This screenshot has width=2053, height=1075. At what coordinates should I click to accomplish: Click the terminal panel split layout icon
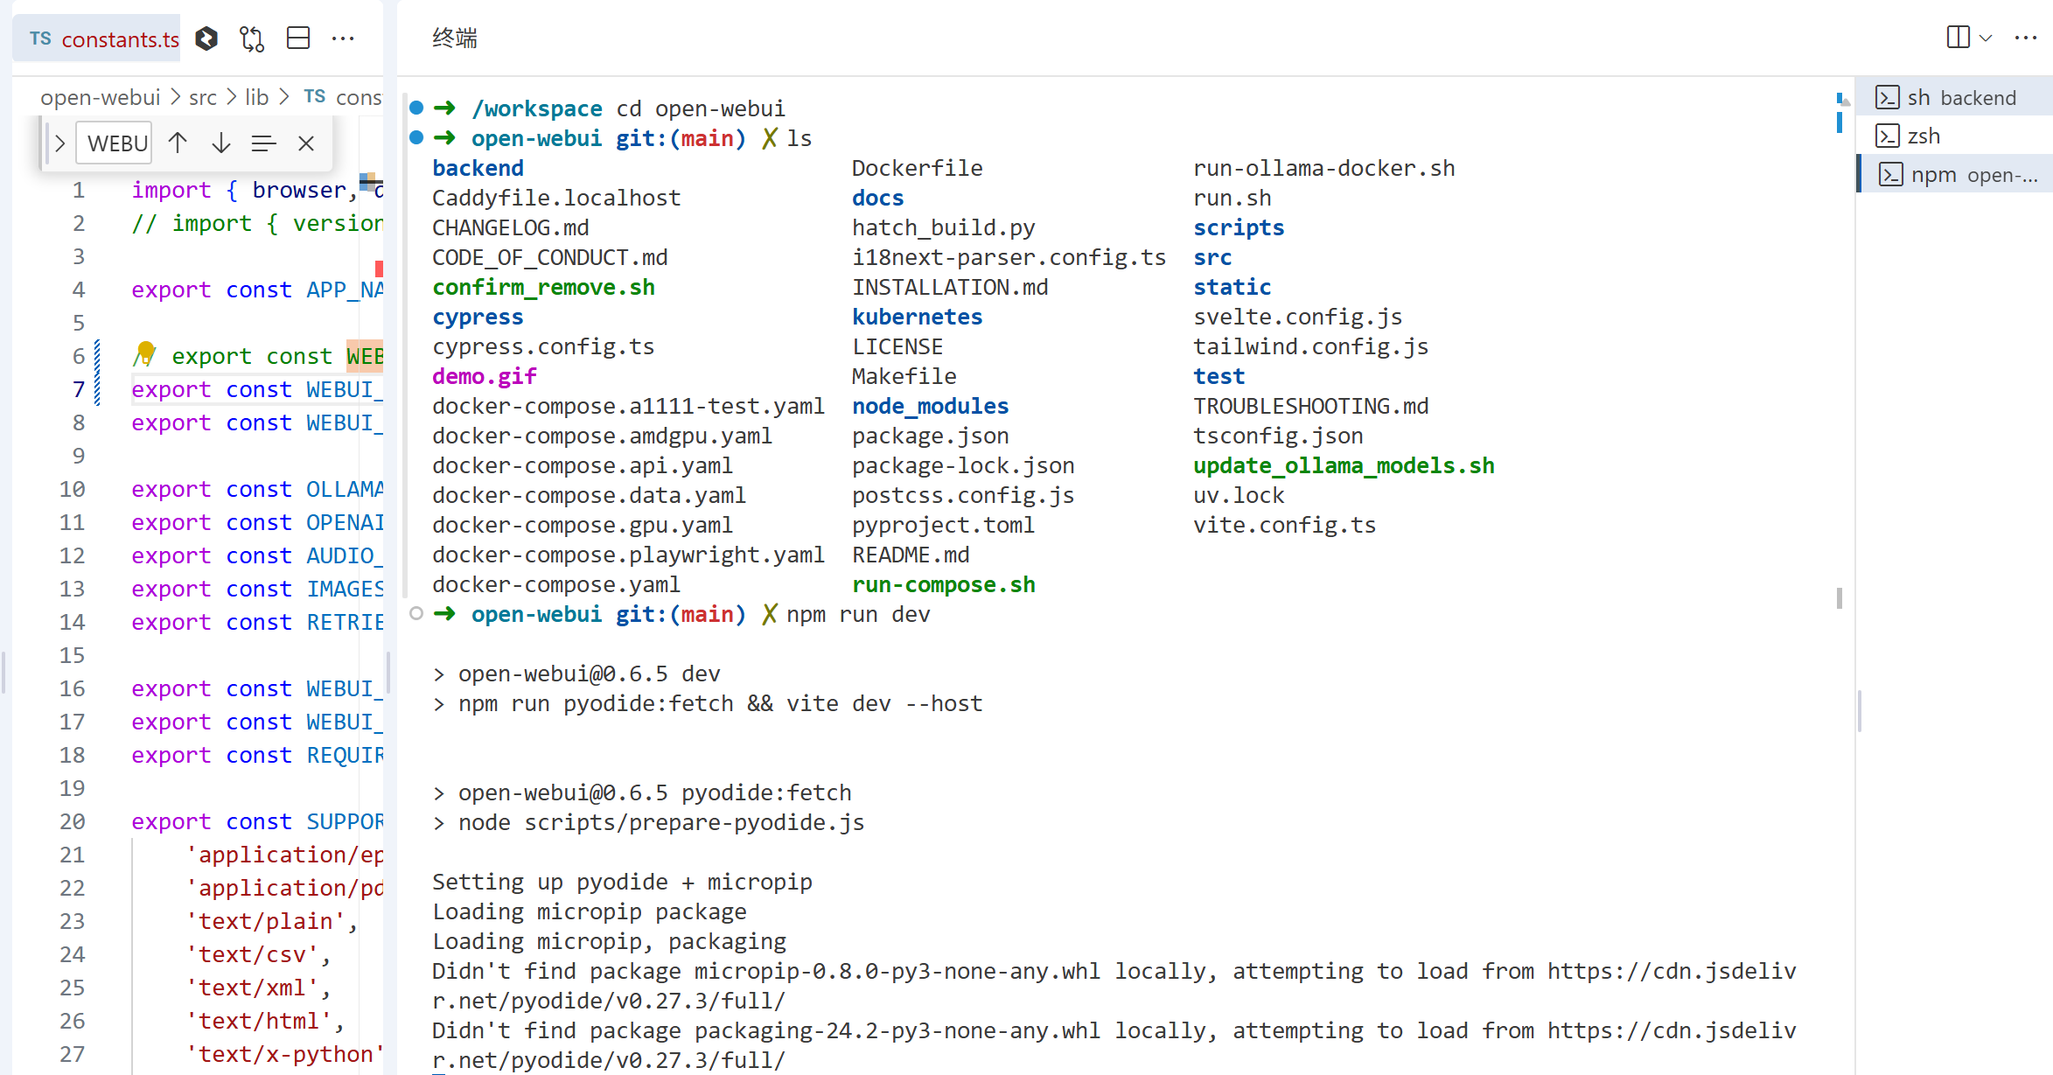click(x=1958, y=38)
